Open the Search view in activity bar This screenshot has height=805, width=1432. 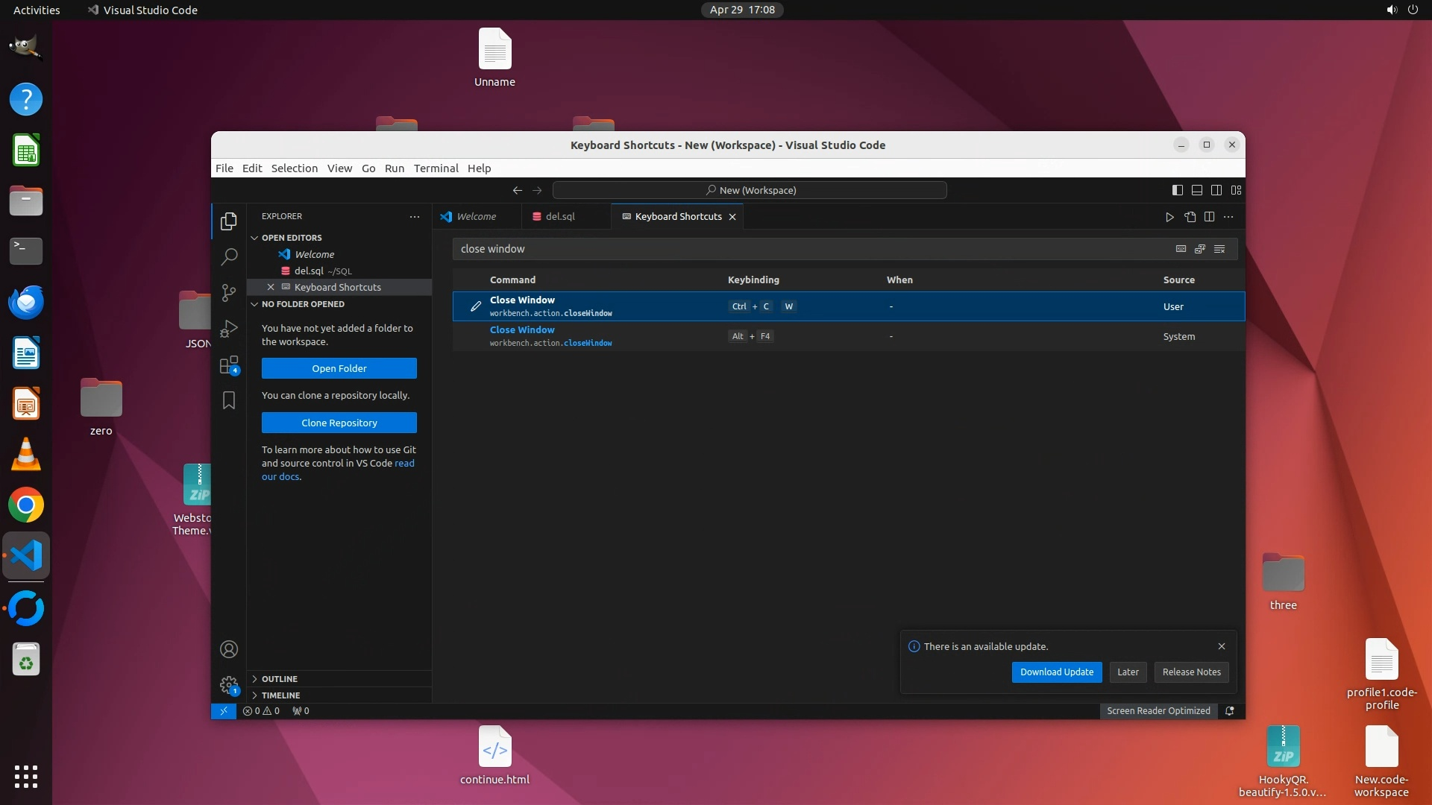[x=229, y=257]
